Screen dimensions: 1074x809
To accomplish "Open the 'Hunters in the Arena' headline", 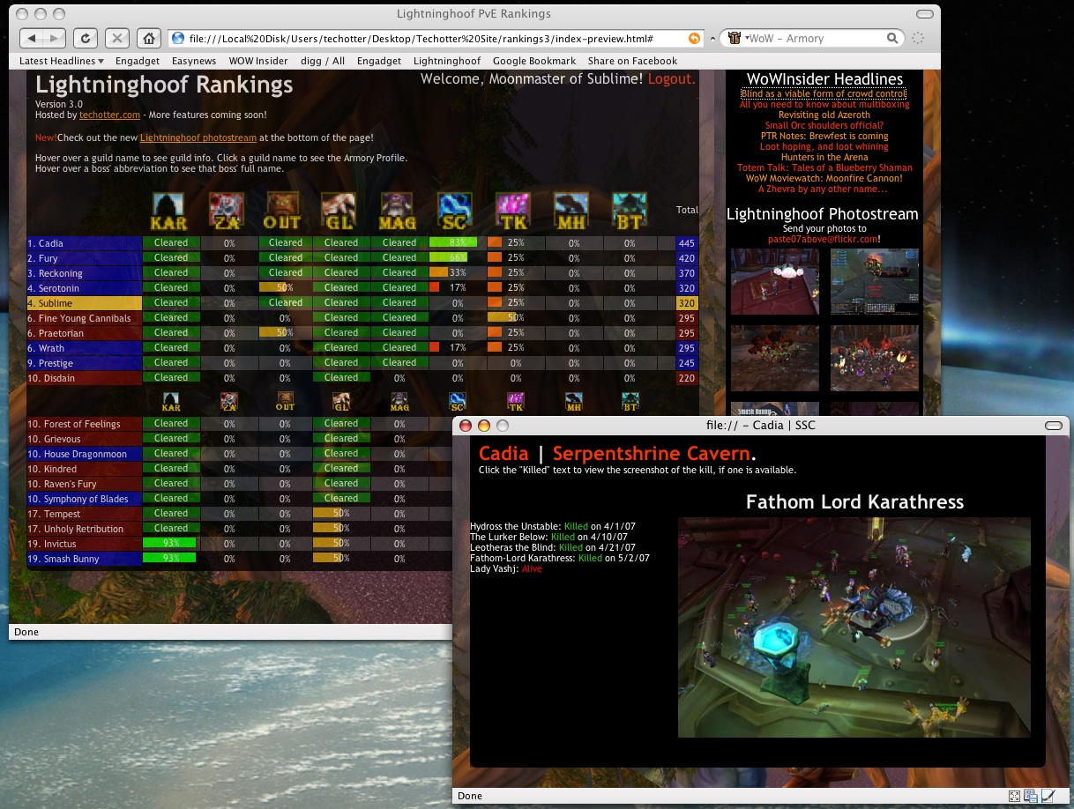I will 824,157.
